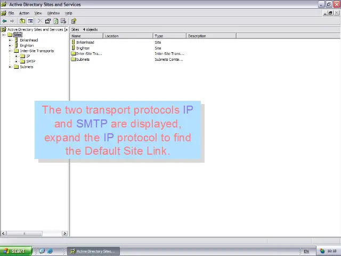Open the View menu
The image size is (341, 256).
coord(38,13)
